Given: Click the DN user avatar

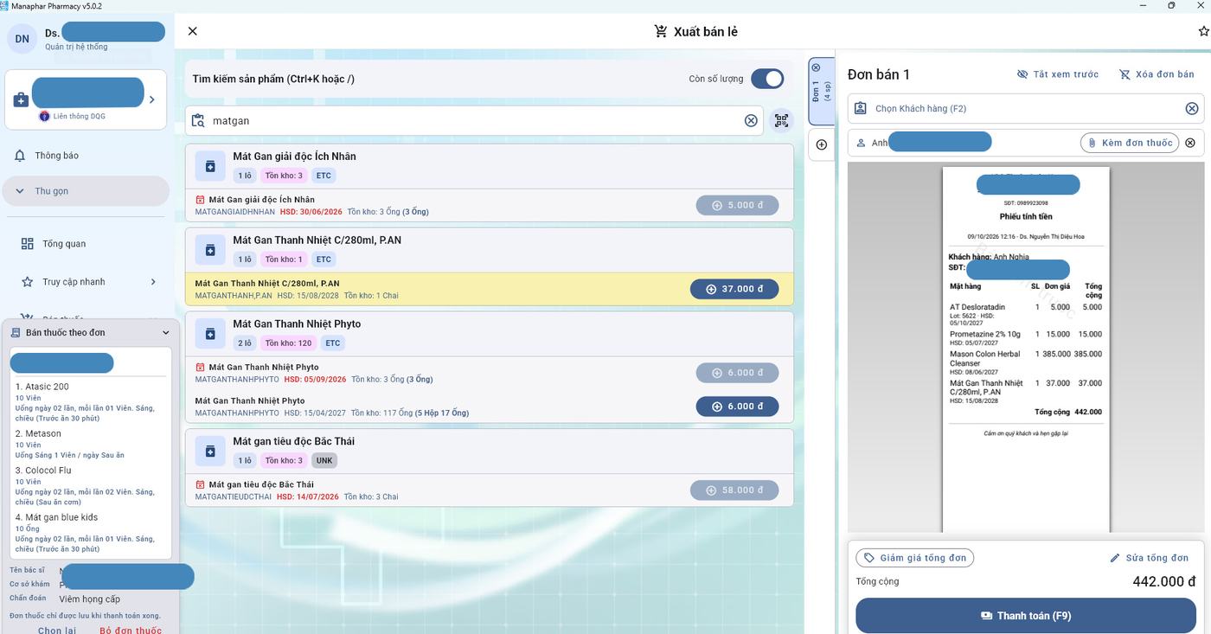Looking at the screenshot, I should coord(22,39).
